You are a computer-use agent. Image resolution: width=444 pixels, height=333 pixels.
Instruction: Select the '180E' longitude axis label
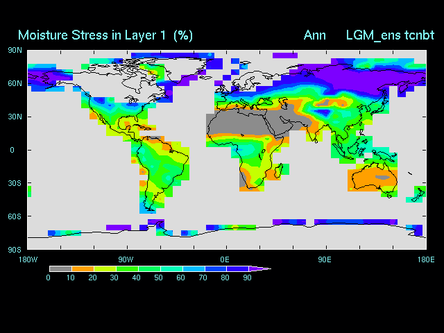point(425,259)
